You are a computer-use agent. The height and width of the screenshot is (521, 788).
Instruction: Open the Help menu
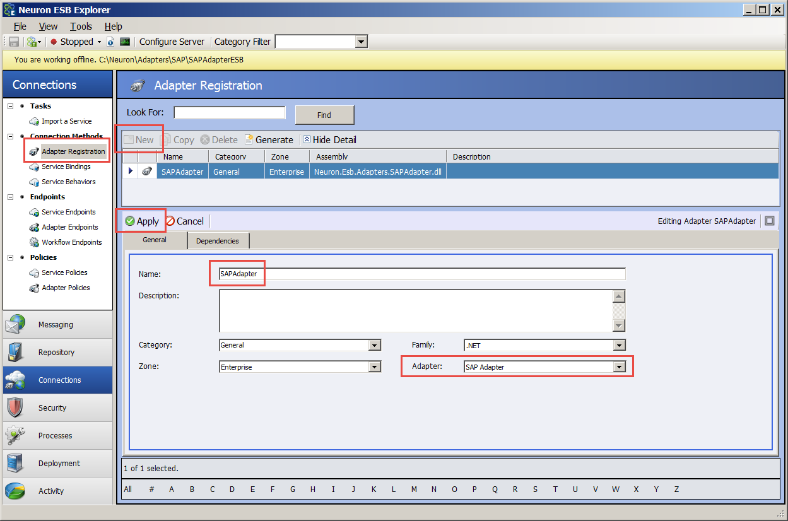click(114, 26)
